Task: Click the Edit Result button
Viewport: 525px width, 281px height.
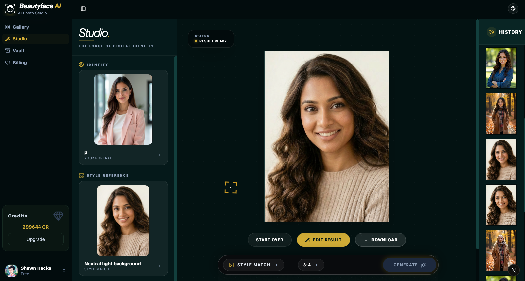Action: click(323, 240)
